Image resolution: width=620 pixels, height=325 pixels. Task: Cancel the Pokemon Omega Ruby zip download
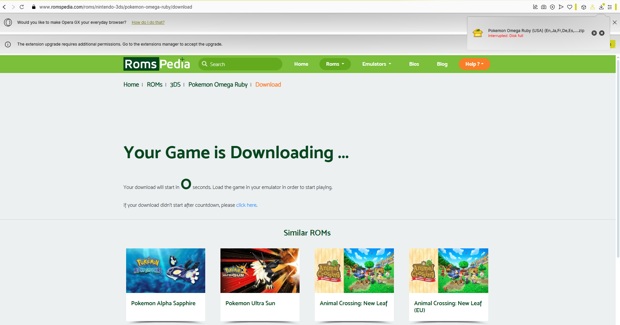click(x=602, y=33)
